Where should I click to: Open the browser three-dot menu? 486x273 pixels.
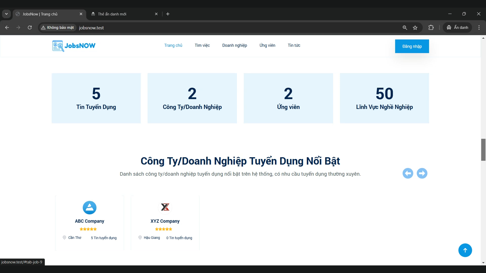pyautogui.click(x=479, y=28)
